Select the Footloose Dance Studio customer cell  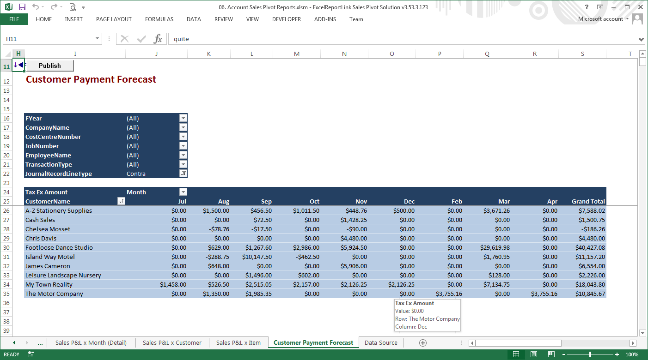pos(74,247)
